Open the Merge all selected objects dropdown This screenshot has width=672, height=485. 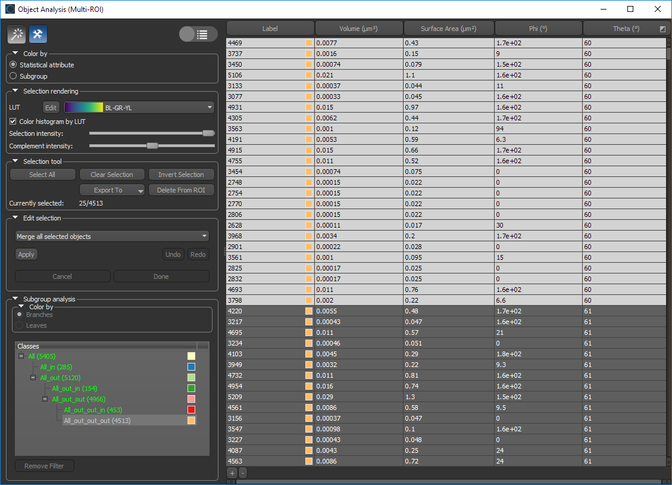(x=112, y=237)
